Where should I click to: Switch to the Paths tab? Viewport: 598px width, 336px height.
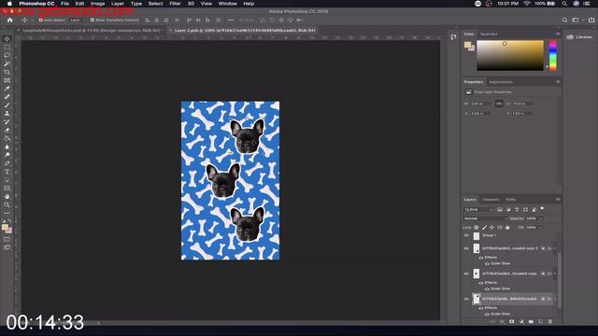(511, 199)
